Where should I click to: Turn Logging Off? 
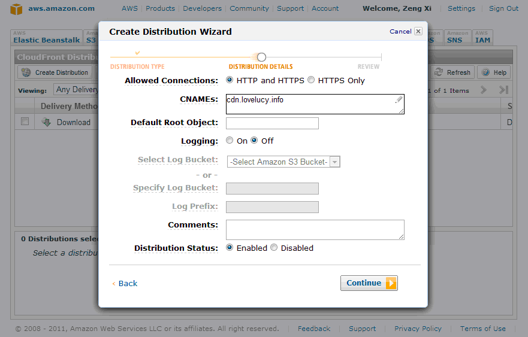tap(254, 140)
